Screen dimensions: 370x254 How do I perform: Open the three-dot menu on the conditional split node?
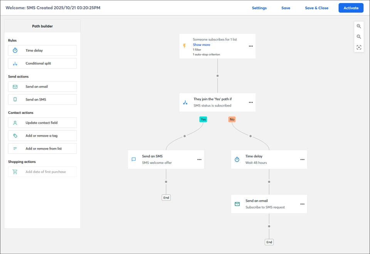pos(251,102)
